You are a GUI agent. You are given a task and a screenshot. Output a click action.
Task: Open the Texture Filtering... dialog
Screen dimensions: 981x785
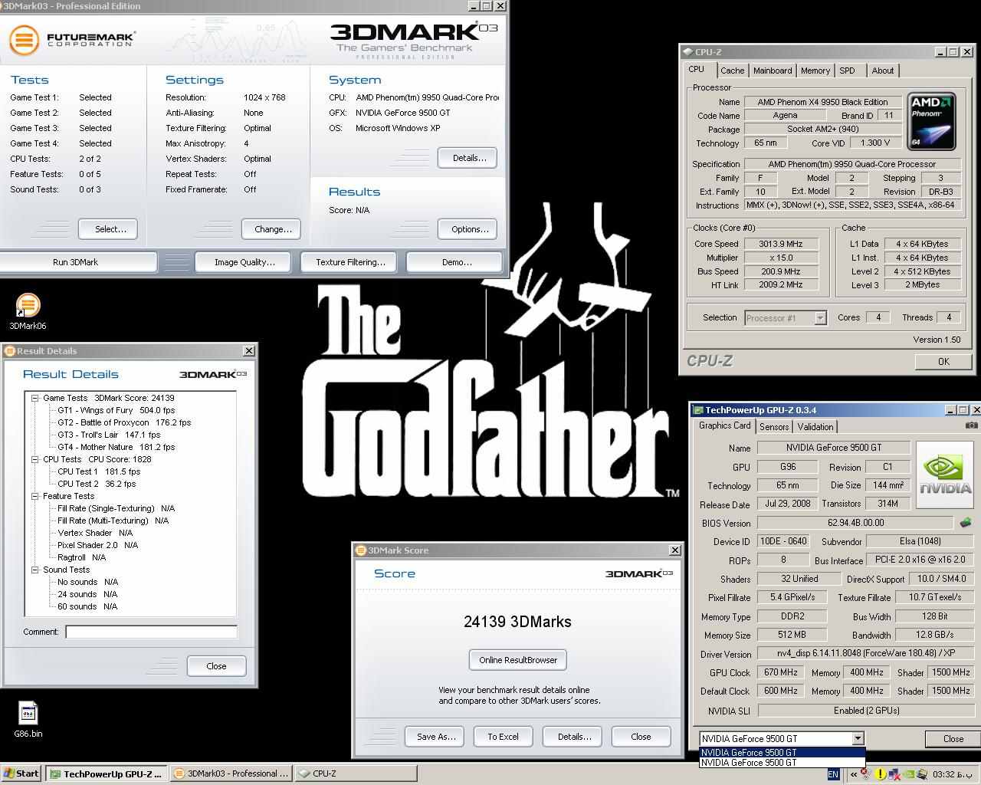(350, 262)
